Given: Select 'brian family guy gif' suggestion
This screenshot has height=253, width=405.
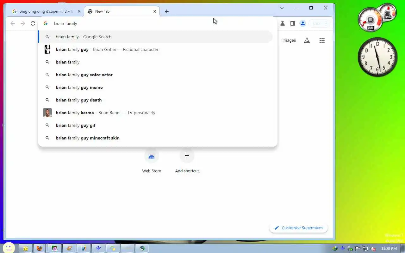Looking at the screenshot, I should point(155,125).
